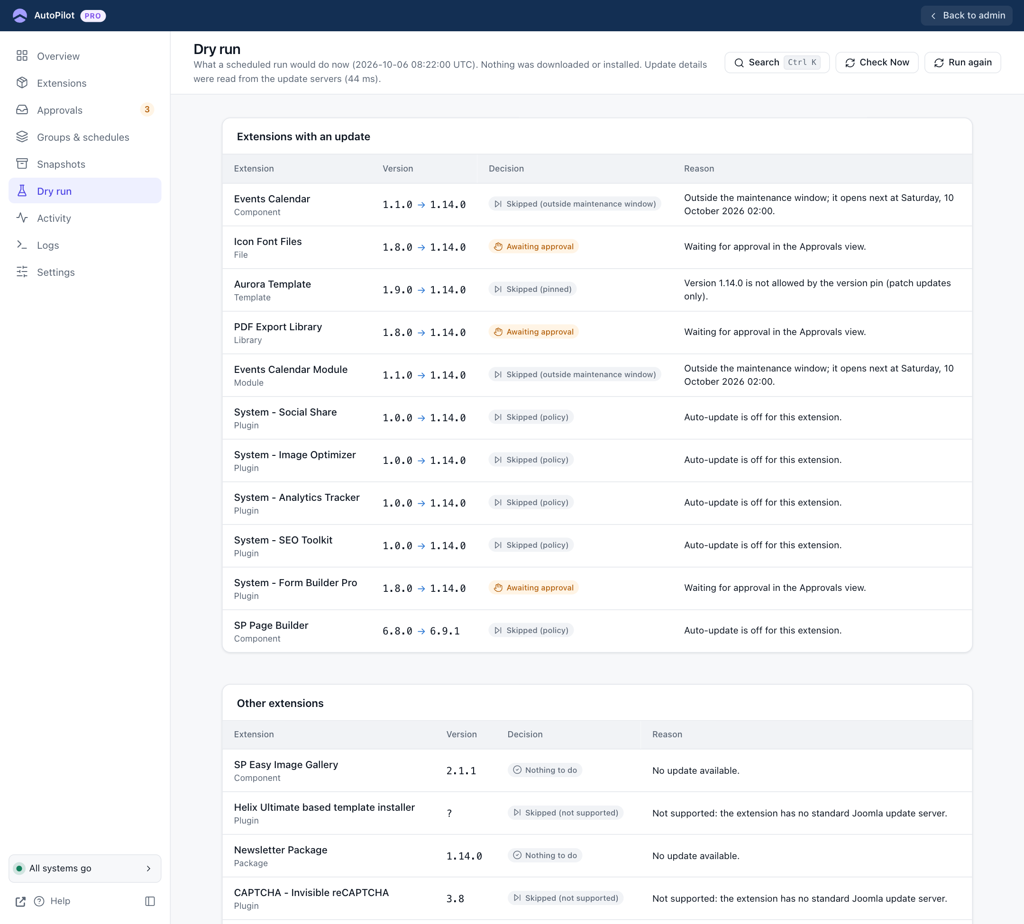
Task: Click the Approvals count badge 3
Action: [x=147, y=109]
